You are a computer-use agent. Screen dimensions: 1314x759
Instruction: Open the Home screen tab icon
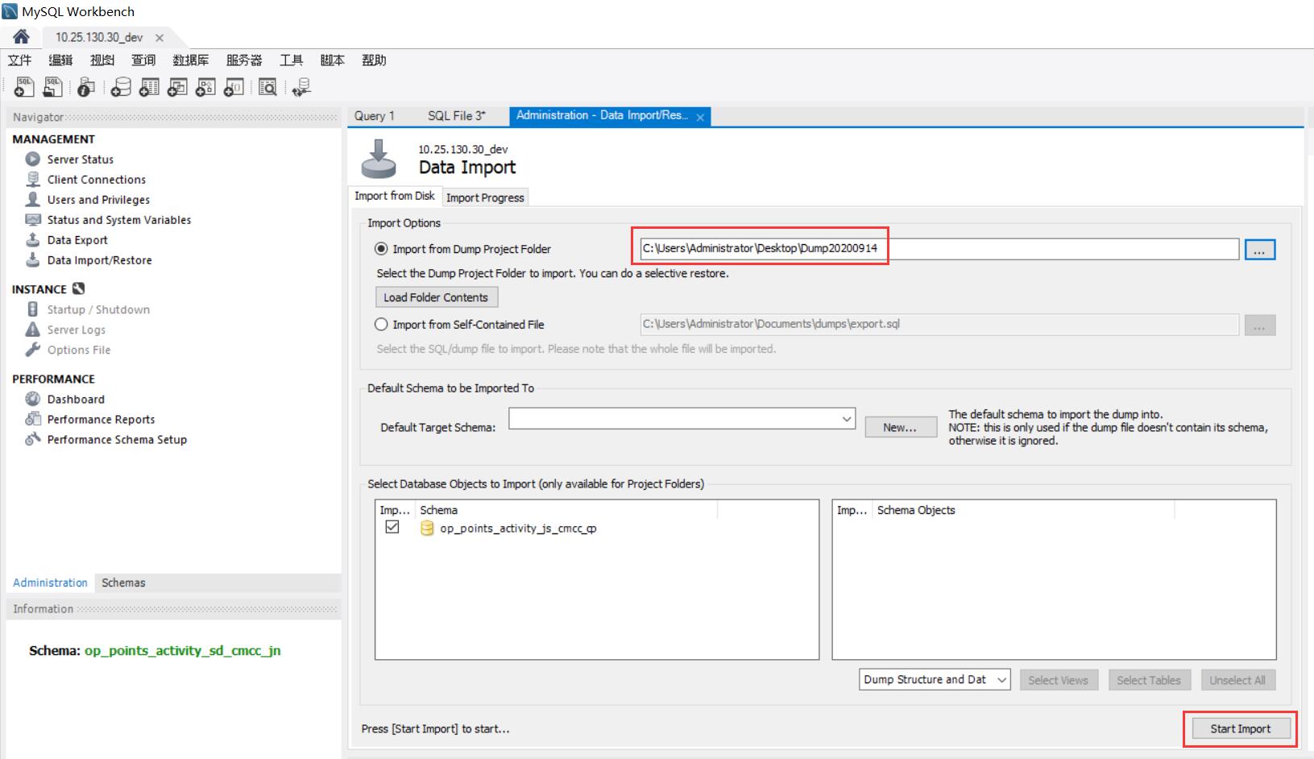click(x=21, y=37)
